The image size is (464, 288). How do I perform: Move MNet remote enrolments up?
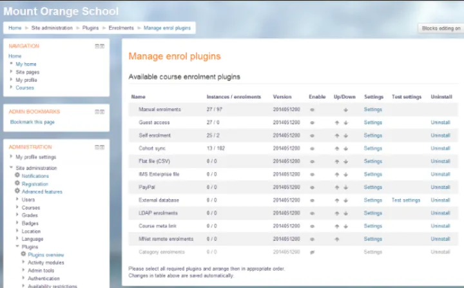tap(337, 239)
